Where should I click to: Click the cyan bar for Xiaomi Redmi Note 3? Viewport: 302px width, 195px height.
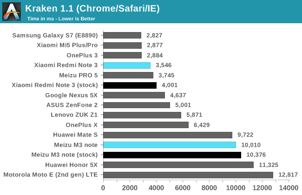[127, 65]
